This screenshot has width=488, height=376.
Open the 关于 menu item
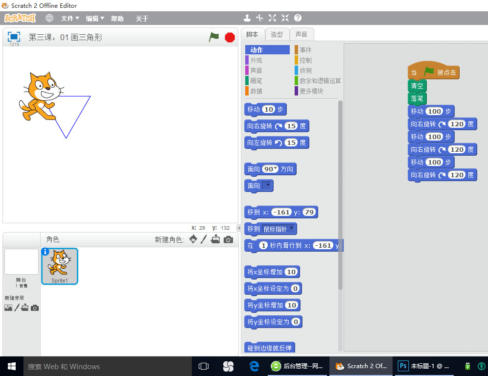[142, 19]
